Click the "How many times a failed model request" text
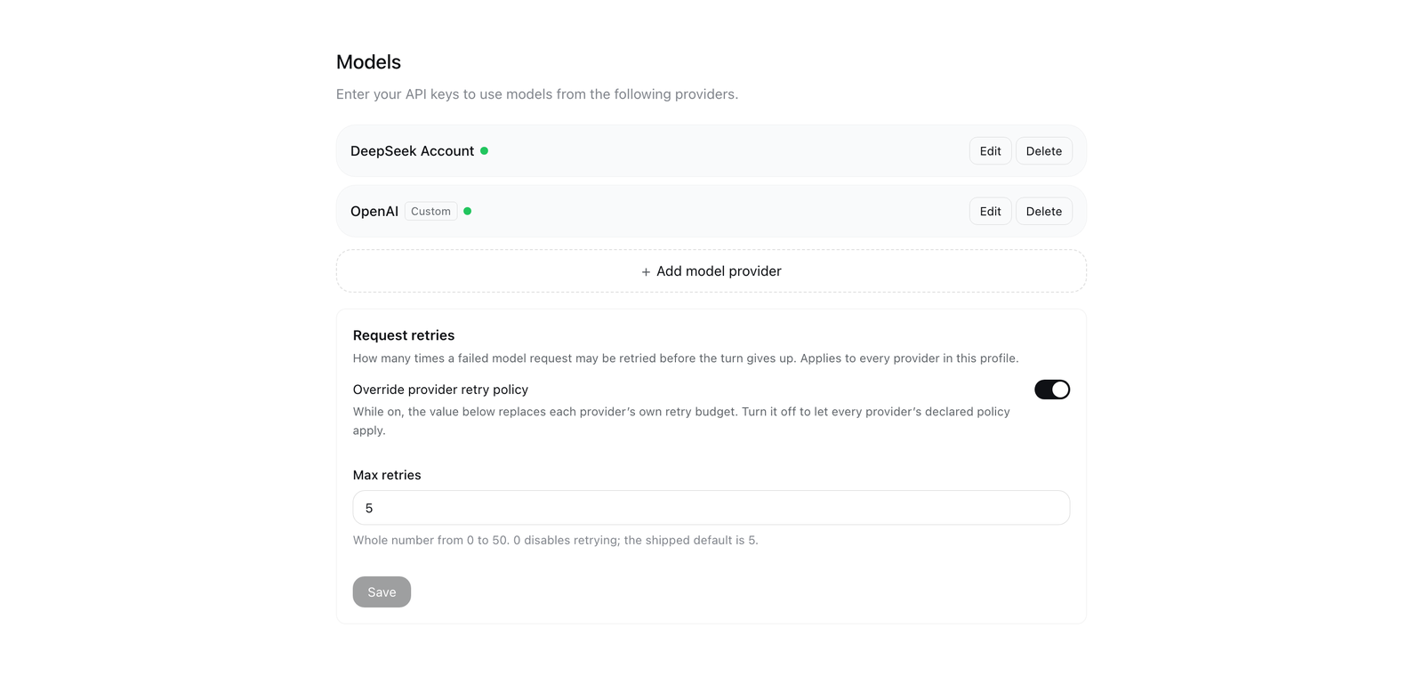This screenshot has width=1423, height=692. (686, 358)
